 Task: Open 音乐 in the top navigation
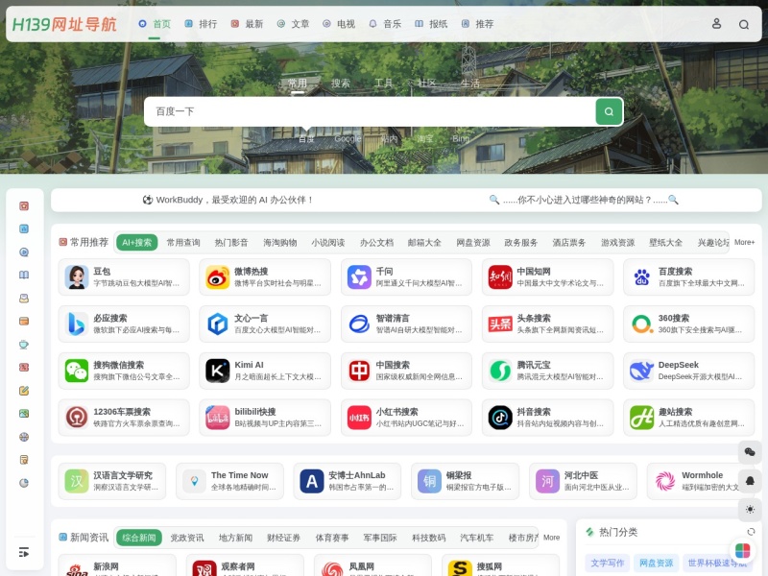click(x=385, y=24)
